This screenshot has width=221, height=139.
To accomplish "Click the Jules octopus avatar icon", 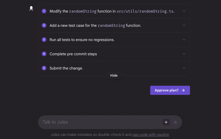I will tap(32, 9).
